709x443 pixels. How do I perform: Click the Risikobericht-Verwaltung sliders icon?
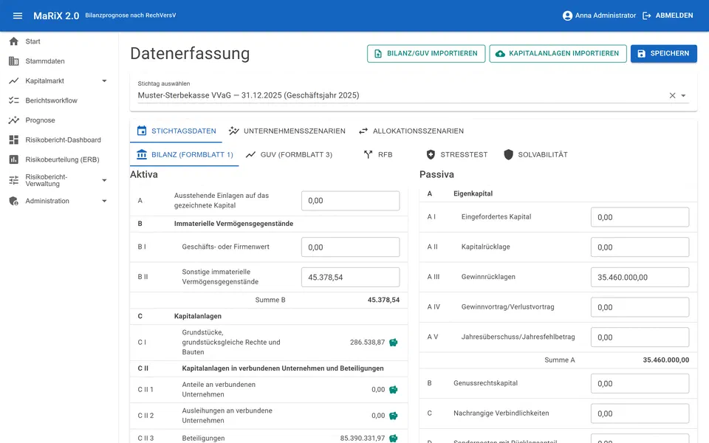14,180
